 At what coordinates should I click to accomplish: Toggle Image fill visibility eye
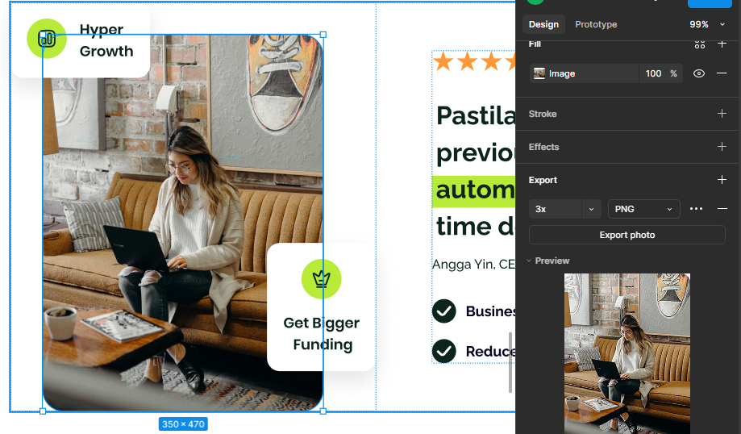tap(698, 73)
